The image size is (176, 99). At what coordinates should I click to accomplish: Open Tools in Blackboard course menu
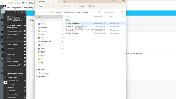coord(8,58)
